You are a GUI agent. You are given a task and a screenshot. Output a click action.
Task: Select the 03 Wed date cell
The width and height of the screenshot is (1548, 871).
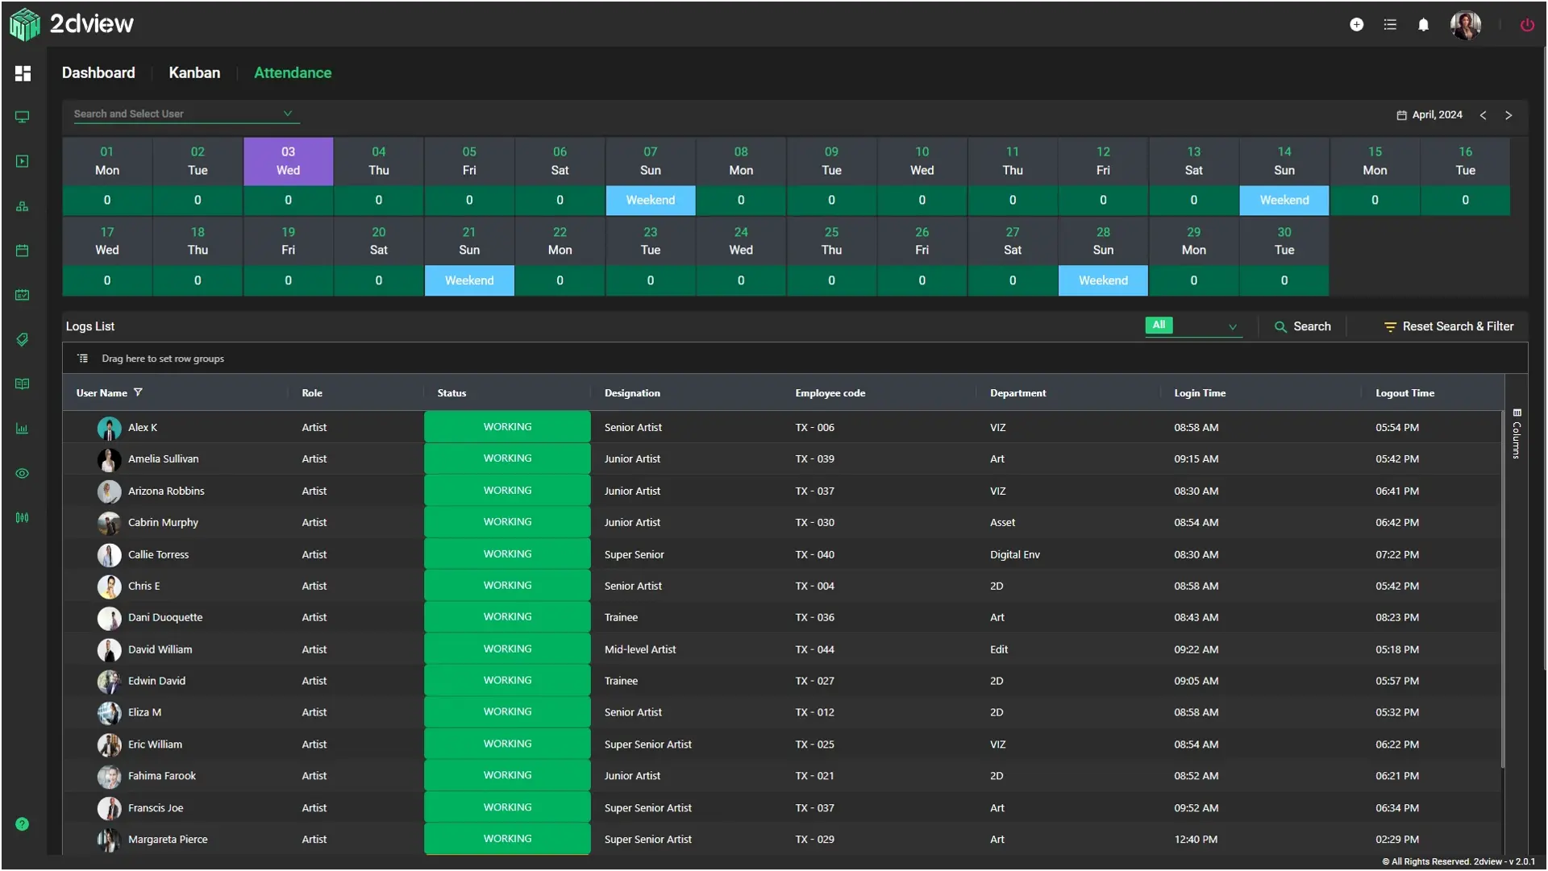click(288, 161)
